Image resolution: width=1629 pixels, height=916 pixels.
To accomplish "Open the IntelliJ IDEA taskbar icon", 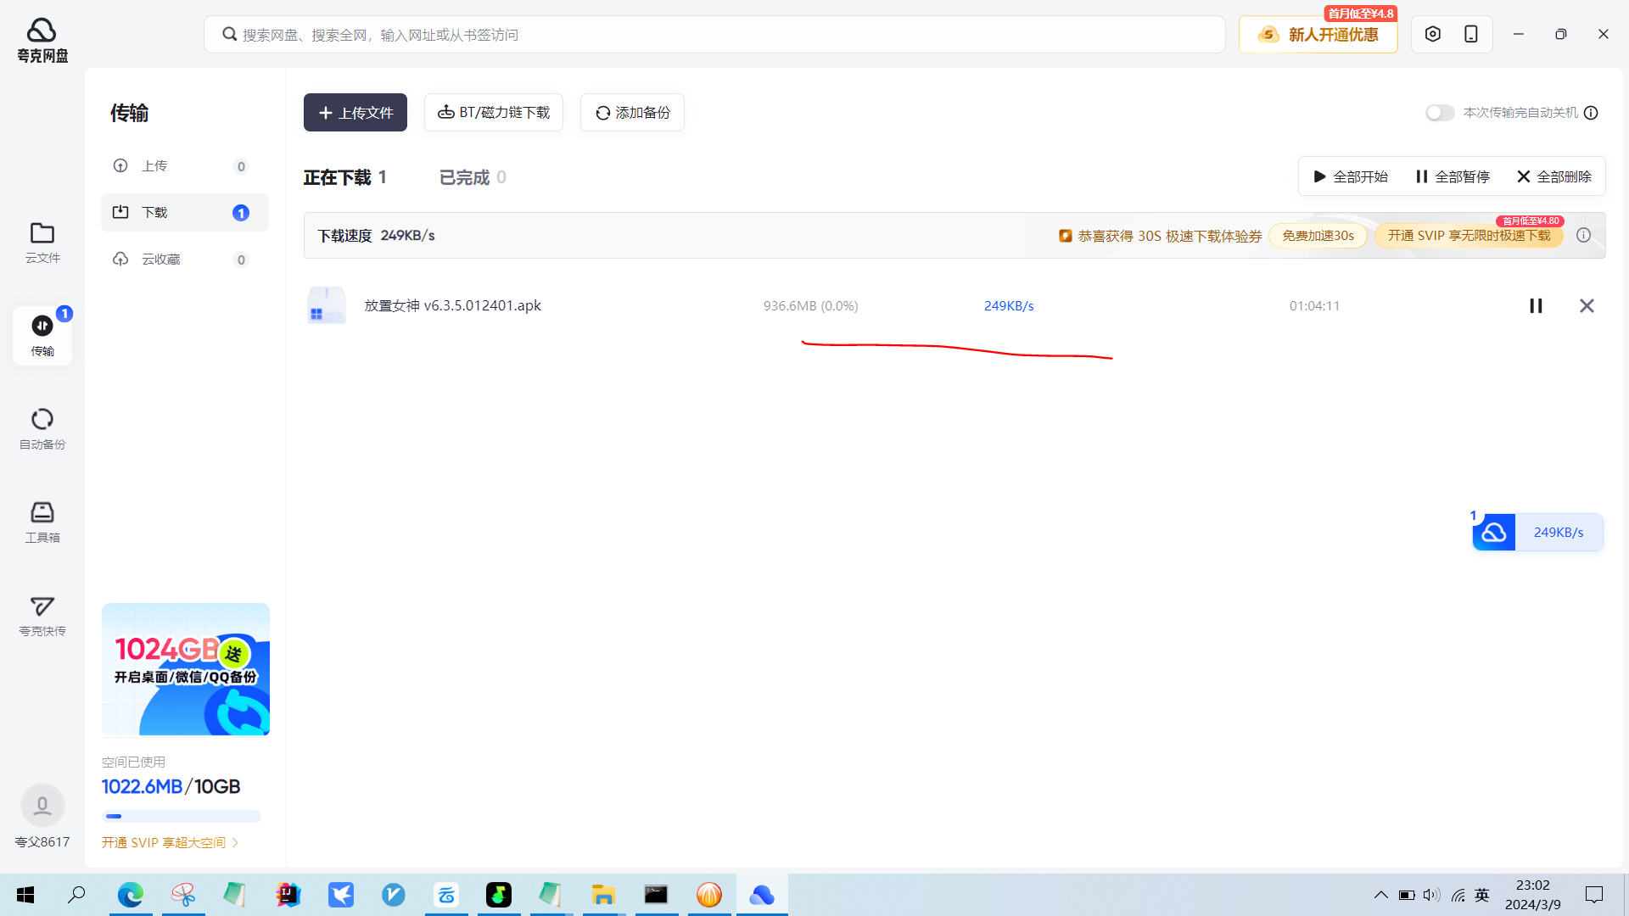I will point(288,895).
